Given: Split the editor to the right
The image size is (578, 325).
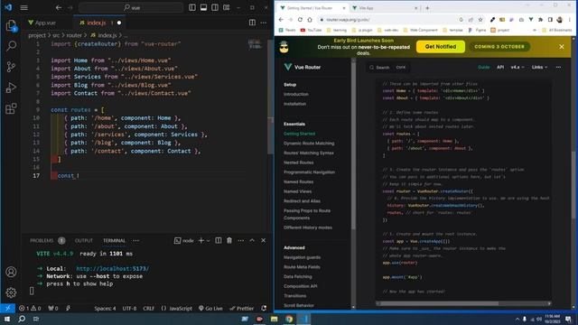Looking at the screenshot, I should coord(252,23).
